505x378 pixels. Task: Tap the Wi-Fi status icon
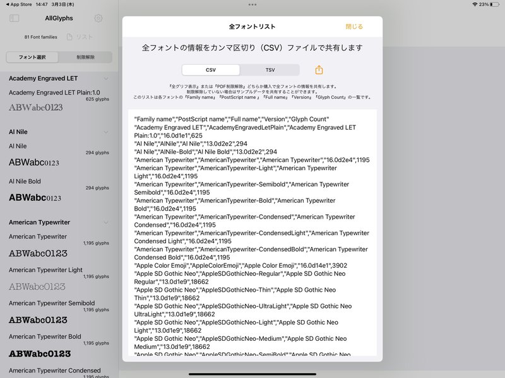point(475,4)
